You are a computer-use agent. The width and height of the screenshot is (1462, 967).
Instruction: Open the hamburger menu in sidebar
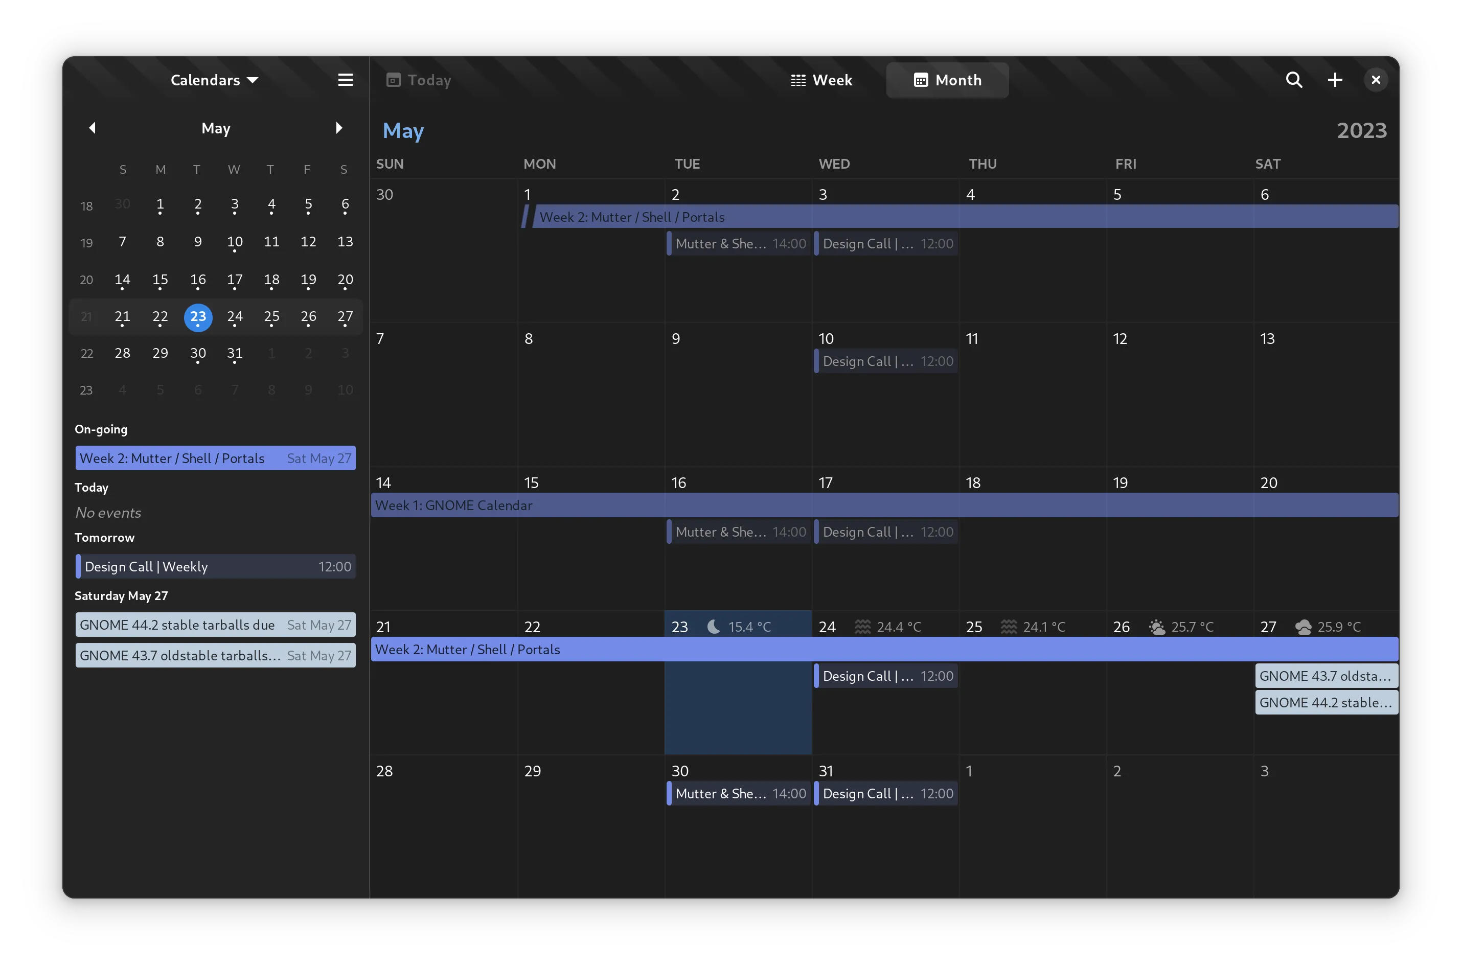point(346,80)
